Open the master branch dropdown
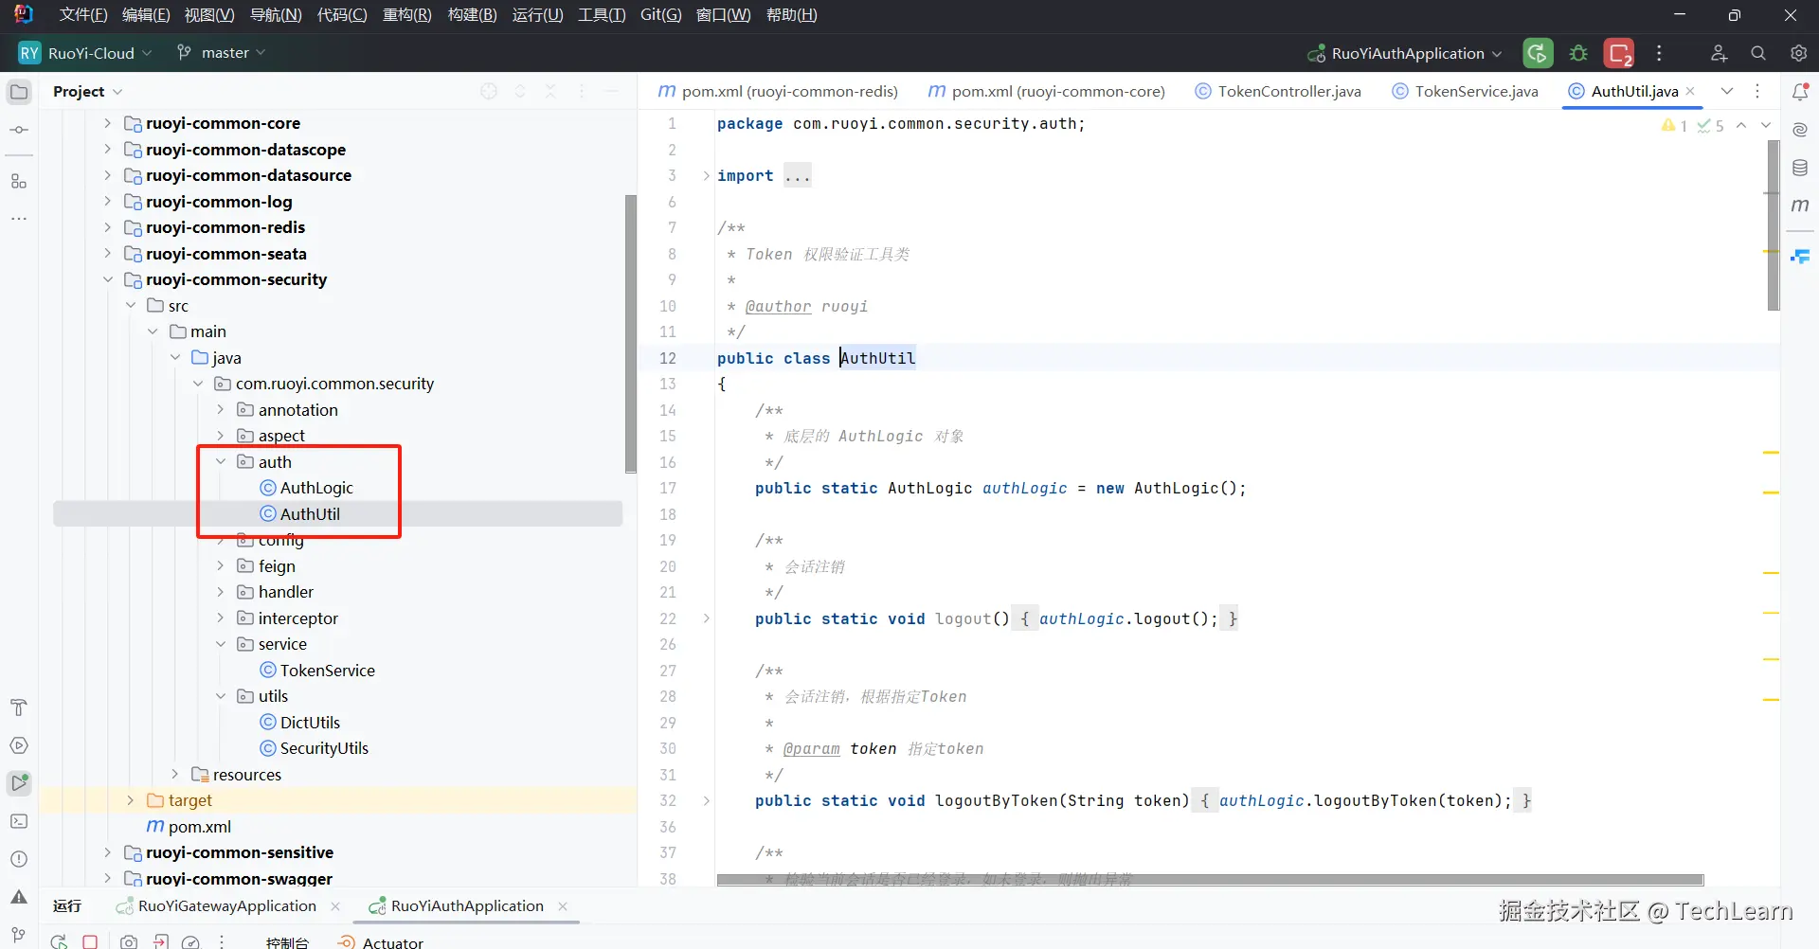This screenshot has width=1819, height=949. 222,53
